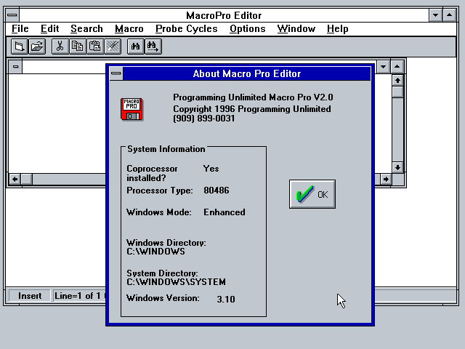The height and width of the screenshot is (349, 465).
Task: Maximize the document child window
Action: coord(397,66)
